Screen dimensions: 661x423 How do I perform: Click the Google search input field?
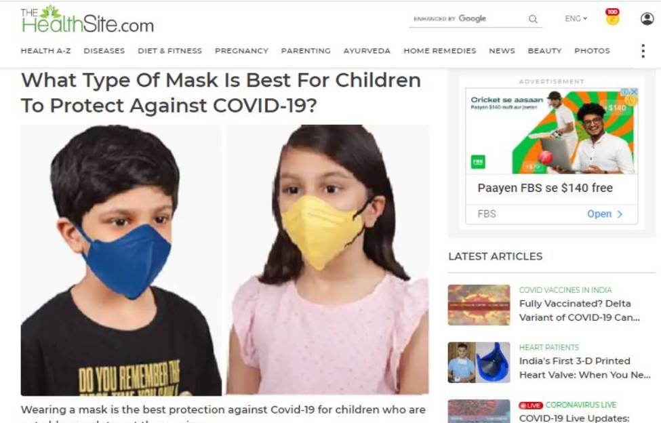coord(468,19)
